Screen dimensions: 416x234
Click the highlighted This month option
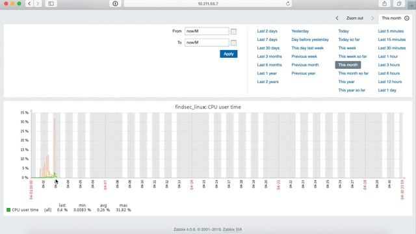click(x=348, y=65)
